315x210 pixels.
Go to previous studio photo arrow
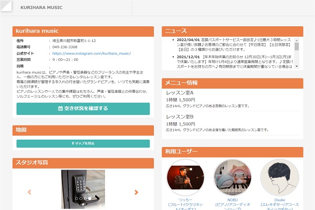pos(29,192)
